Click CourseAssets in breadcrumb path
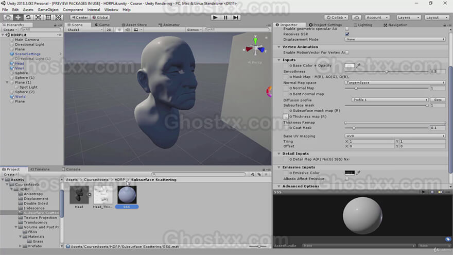This screenshot has height=255, width=453. pos(96,180)
